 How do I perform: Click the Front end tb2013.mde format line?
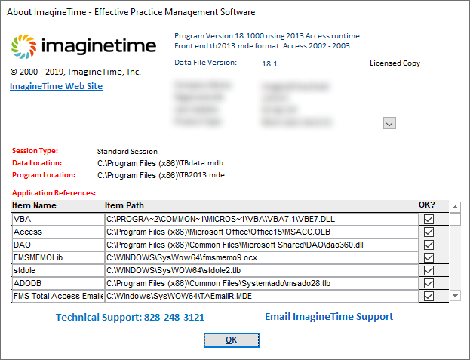tap(262, 46)
